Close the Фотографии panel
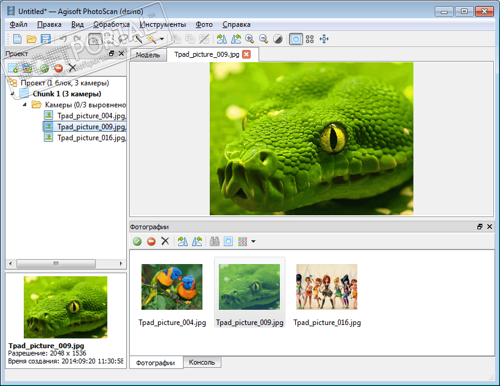The image size is (500, 386). pos(490,226)
